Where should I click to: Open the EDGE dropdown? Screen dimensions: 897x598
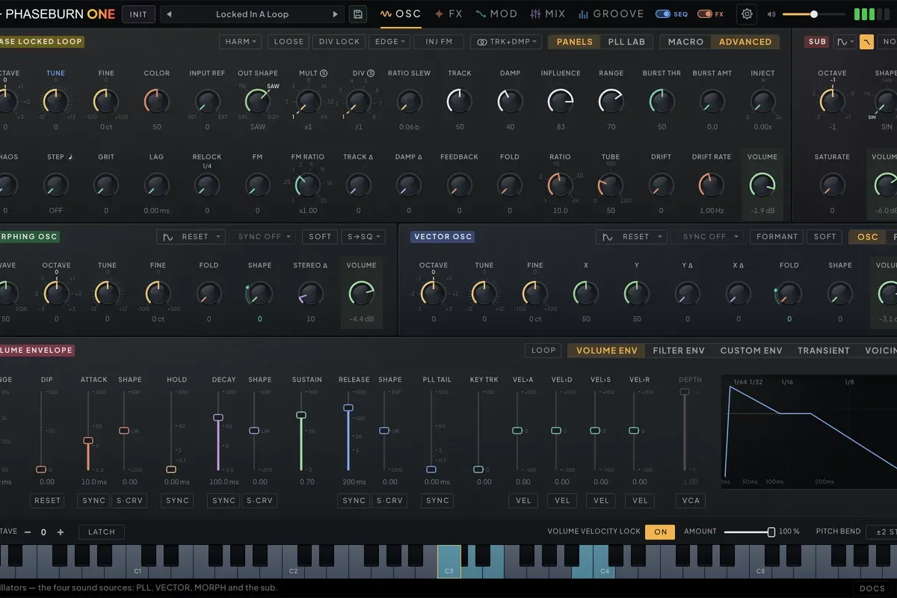click(389, 42)
